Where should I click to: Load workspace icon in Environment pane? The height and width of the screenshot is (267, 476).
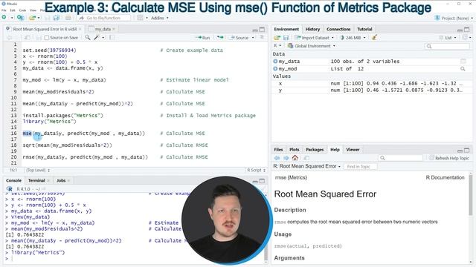[x=277, y=38]
